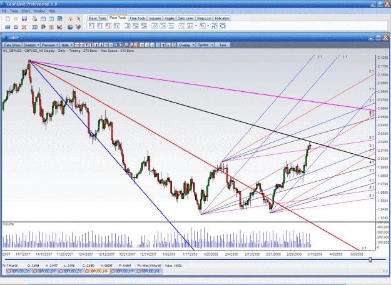Switch to the Time Tools tab
The width and height of the screenshot is (391, 285).
click(x=138, y=18)
